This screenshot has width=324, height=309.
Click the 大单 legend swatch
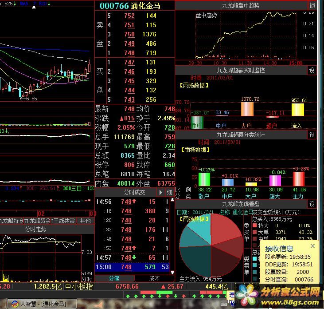pos(255,232)
